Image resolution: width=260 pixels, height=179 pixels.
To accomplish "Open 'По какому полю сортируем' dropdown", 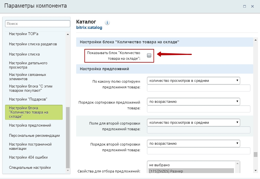I will tap(193, 81).
